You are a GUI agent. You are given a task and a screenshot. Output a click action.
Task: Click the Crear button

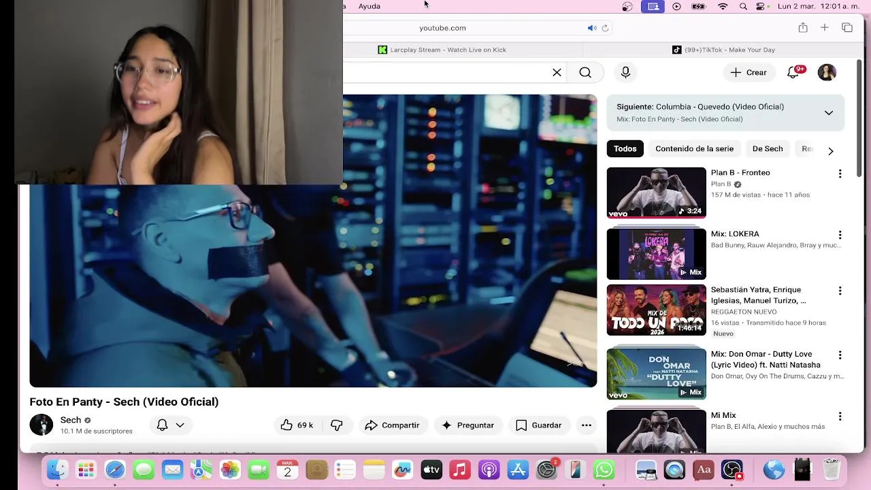(x=749, y=72)
